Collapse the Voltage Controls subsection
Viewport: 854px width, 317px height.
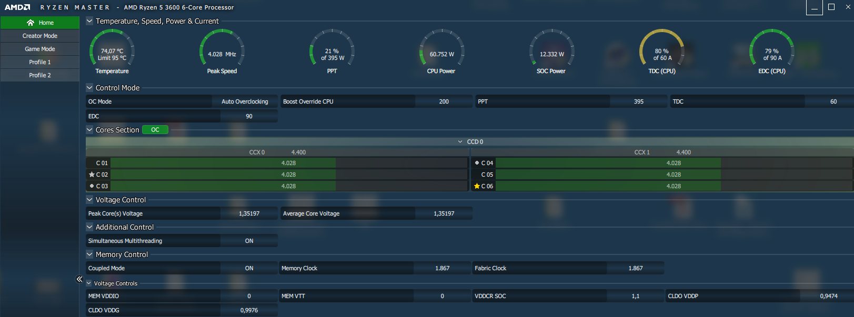89,283
